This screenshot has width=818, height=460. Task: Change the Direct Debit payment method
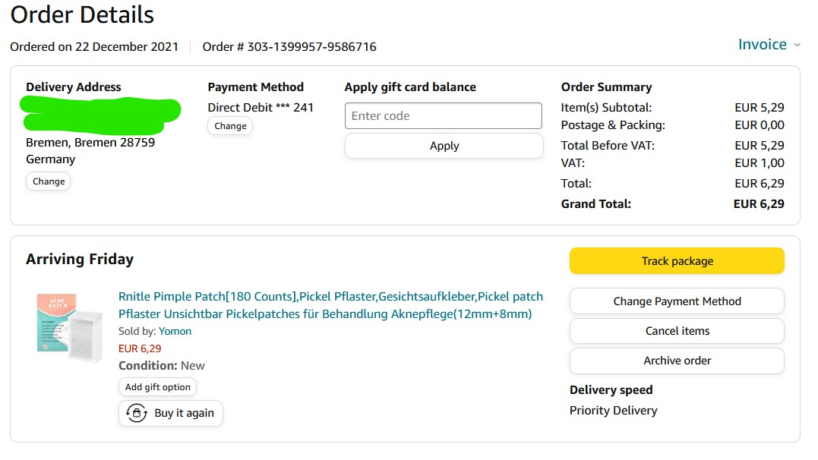tap(230, 126)
